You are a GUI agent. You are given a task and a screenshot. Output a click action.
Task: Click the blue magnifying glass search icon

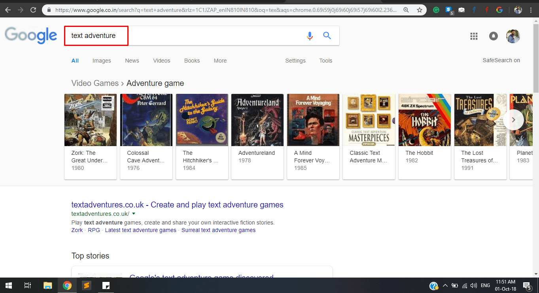coord(327,36)
